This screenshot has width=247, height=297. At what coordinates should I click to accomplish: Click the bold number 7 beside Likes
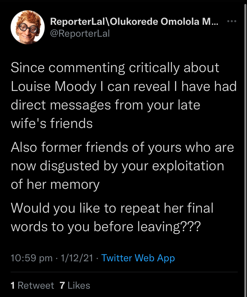coord(62,285)
